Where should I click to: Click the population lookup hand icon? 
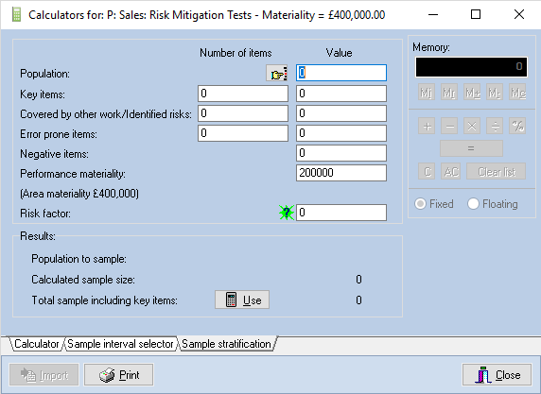pos(277,73)
